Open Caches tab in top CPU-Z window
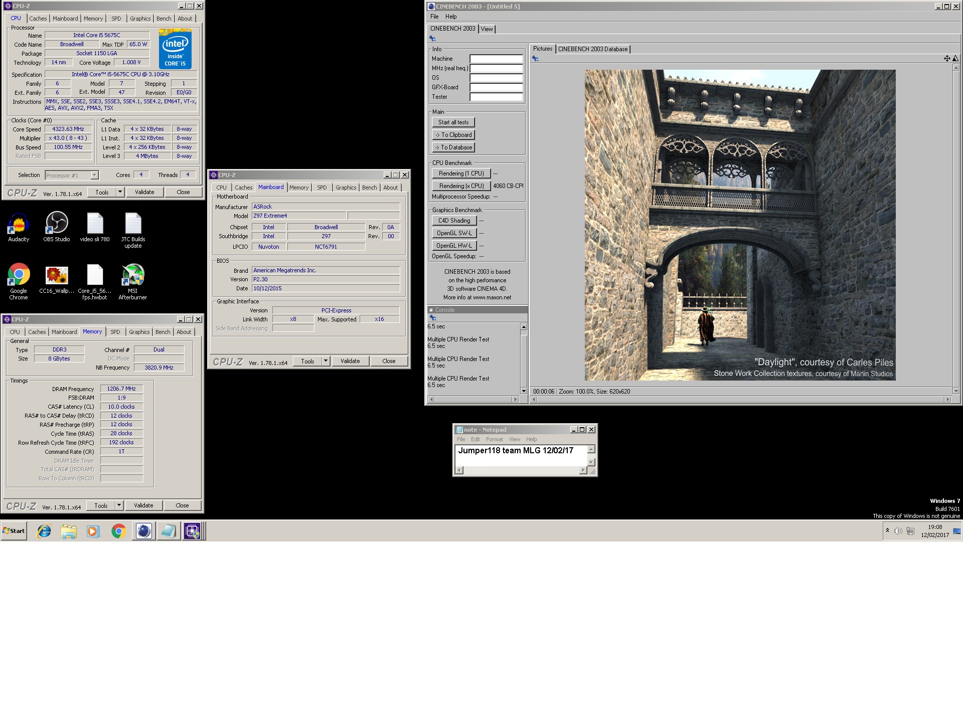963x722 pixels. (x=38, y=19)
